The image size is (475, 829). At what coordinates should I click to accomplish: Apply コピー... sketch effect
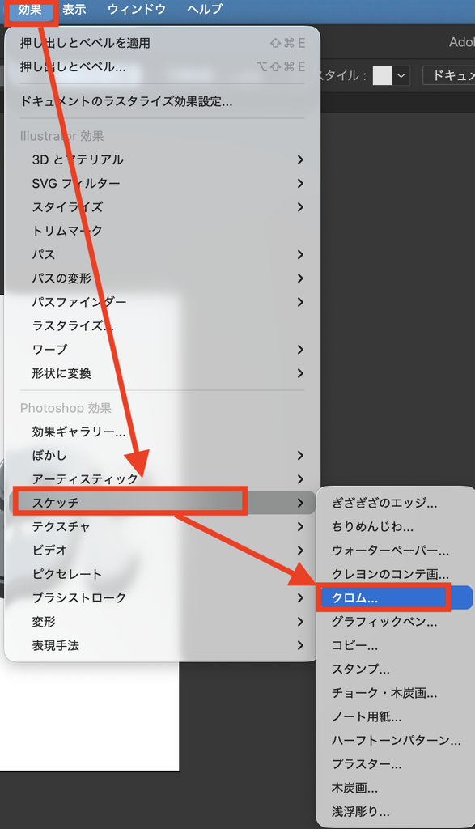(397, 645)
